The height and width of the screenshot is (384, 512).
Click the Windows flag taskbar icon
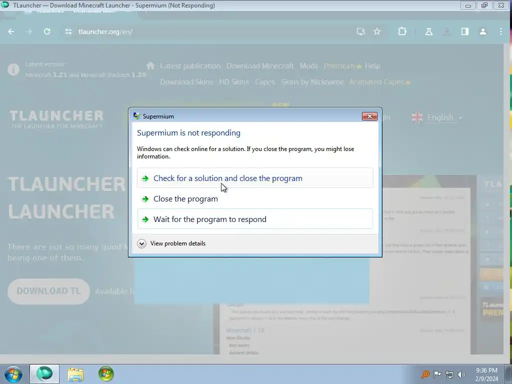pyautogui.click(x=106, y=374)
